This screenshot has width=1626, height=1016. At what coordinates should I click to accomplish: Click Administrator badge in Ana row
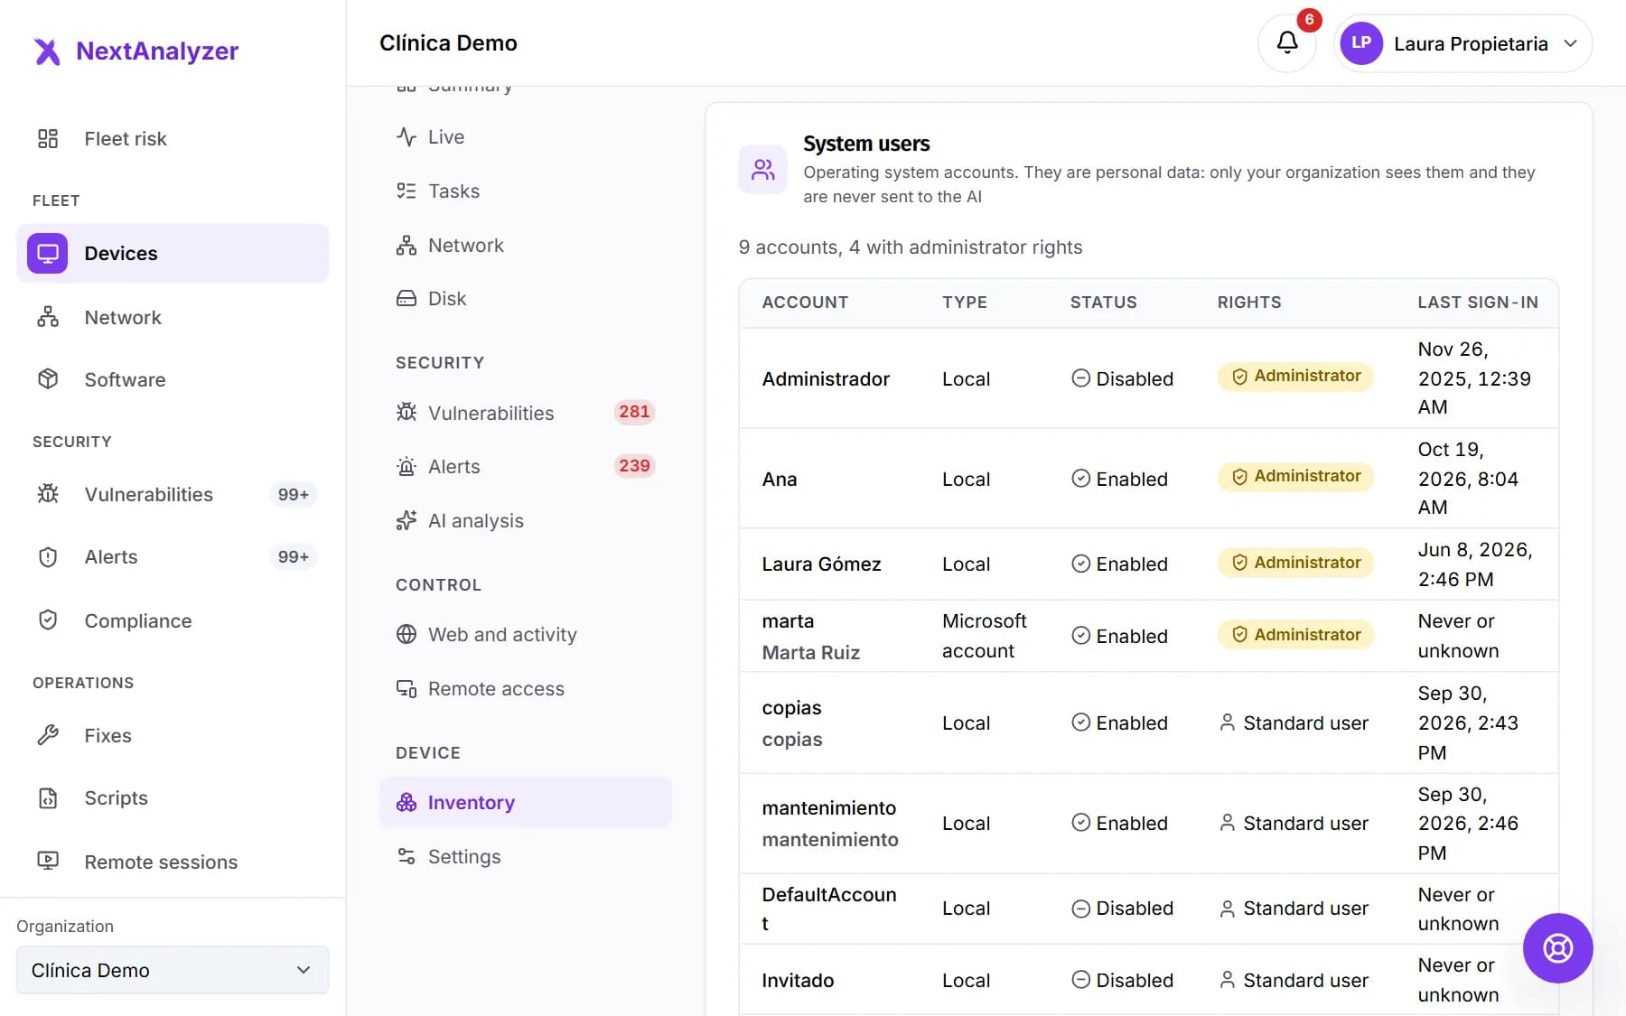(x=1295, y=476)
